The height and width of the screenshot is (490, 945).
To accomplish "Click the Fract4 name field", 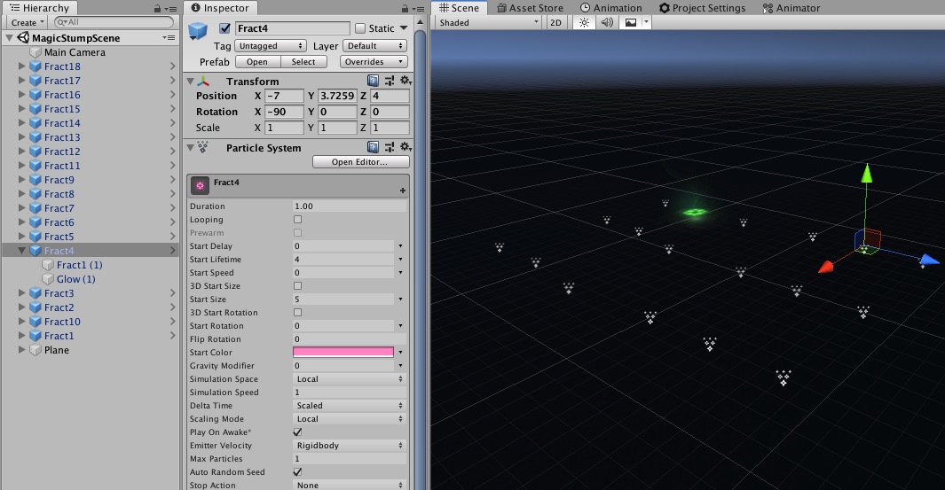I will pyautogui.click(x=292, y=28).
